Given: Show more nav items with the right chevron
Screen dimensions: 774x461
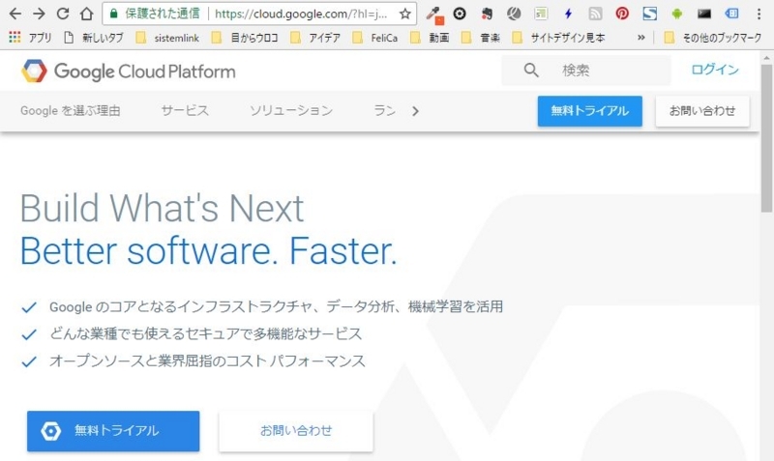Looking at the screenshot, I should point(415,111).
